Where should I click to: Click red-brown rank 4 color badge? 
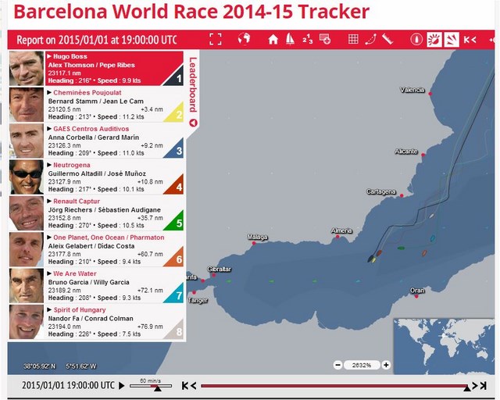(177, 185)
